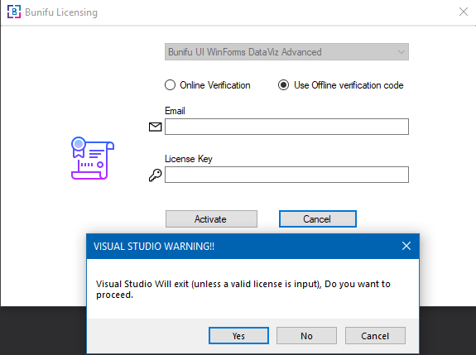Confirm with Yes in the warning dialog
The width and height of the screenshot is (476, 355).
click(x=238, y=336)
